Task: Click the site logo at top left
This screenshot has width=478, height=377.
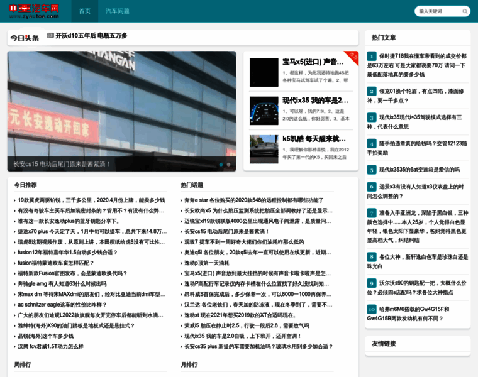Action: point(34,11)
